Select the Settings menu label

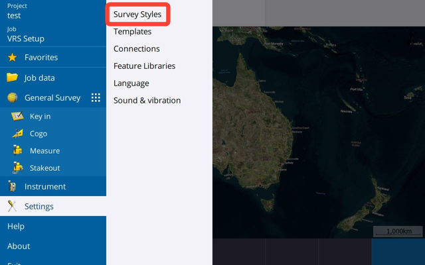click(x=39, y=206)
